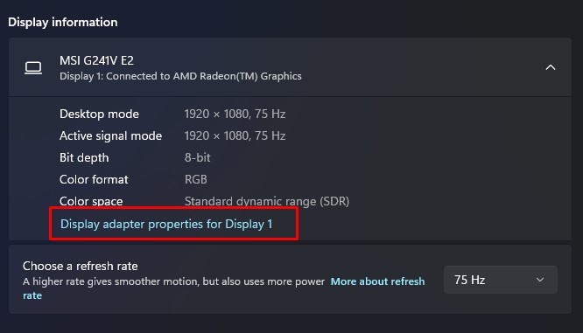Click the Color format label

94,180
